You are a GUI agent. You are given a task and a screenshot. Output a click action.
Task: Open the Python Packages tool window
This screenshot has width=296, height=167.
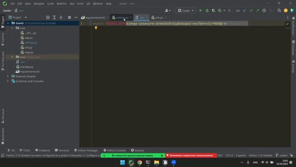click(86, 150)
